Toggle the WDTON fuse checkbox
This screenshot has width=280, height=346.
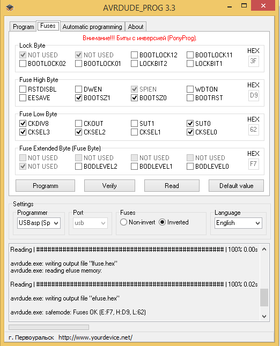click(x=190, y=89)
